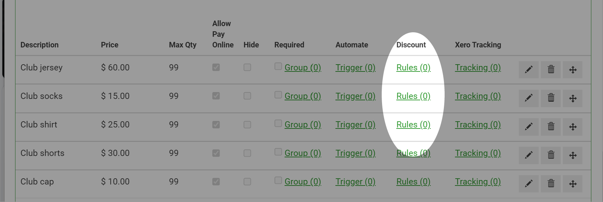Open Rules (0) discount link for Club jersey
Screen dimensions: 603x202
point(413,68)
